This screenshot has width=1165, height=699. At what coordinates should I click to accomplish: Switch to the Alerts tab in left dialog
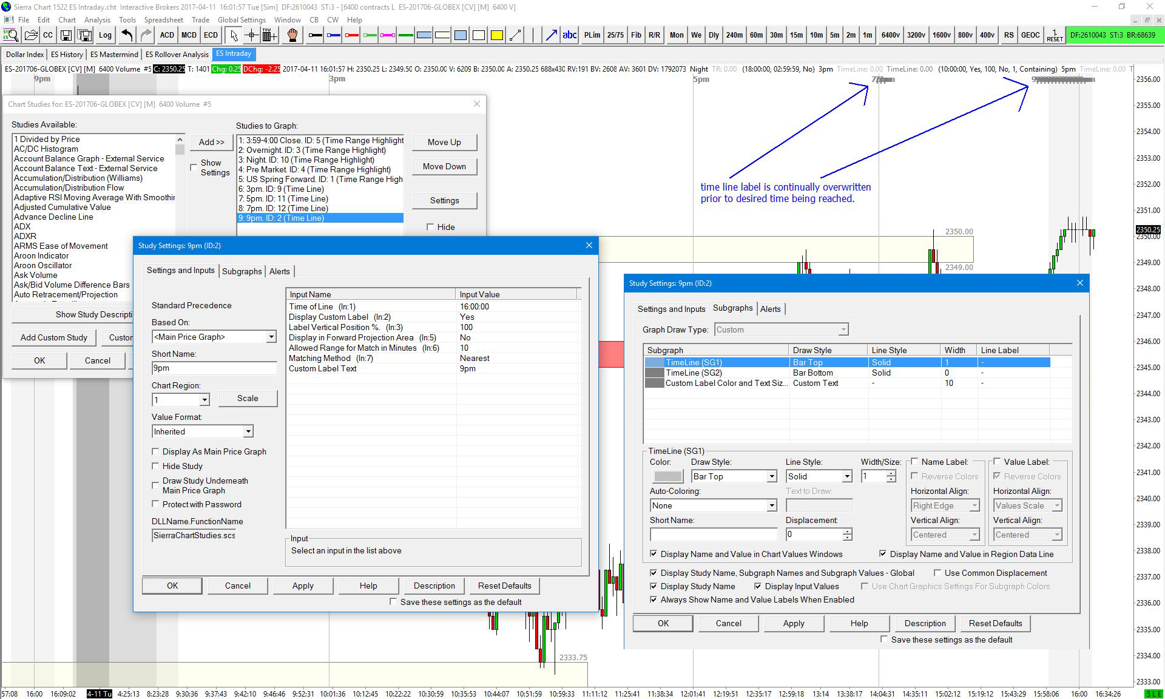click(280, 271)
